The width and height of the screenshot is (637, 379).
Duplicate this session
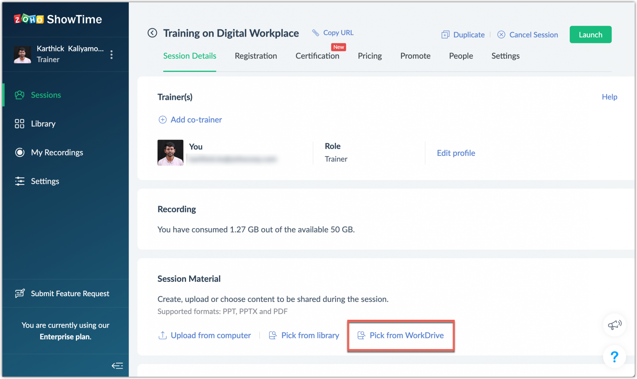(462, 34)
